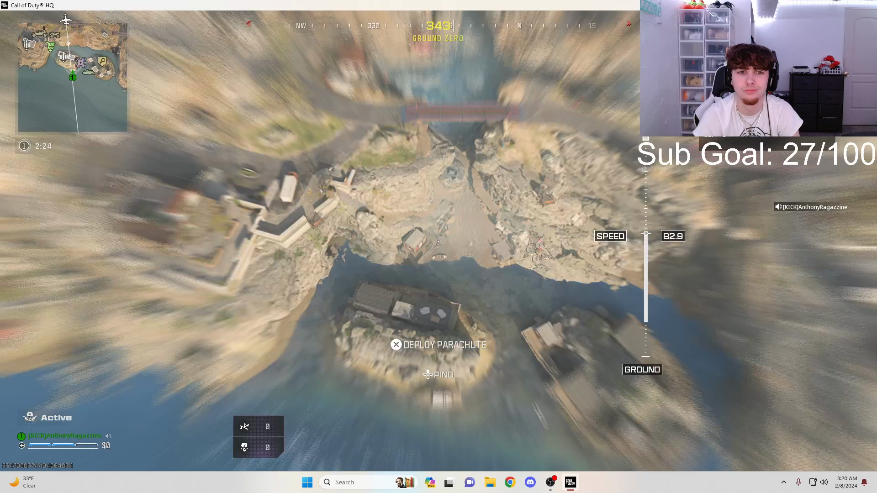Click the green buy station cart icon
This screenshot has width=877, height=493.
coord(51,46)
